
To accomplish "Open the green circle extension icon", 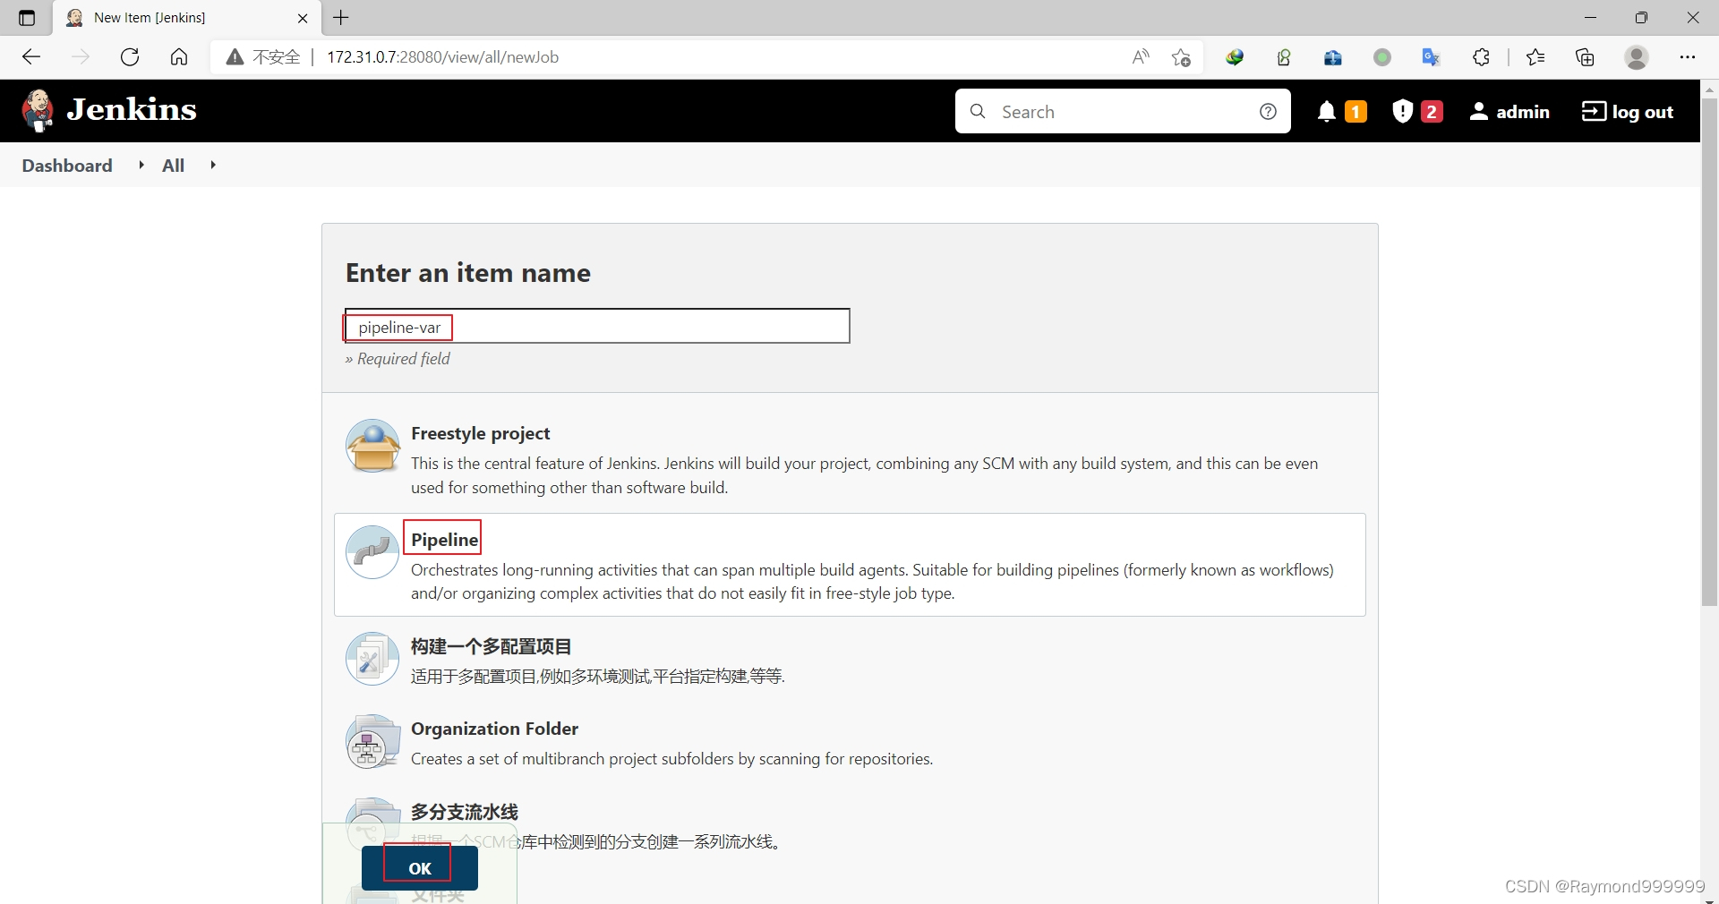I will [1382, 57].
